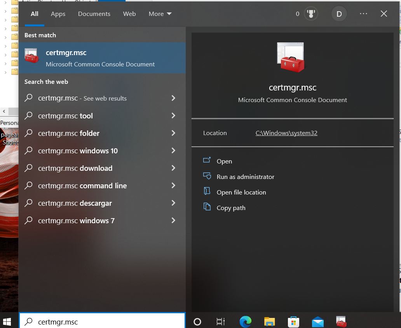Choose Copy path
The image size is (401, 328).
pos(231,208)
